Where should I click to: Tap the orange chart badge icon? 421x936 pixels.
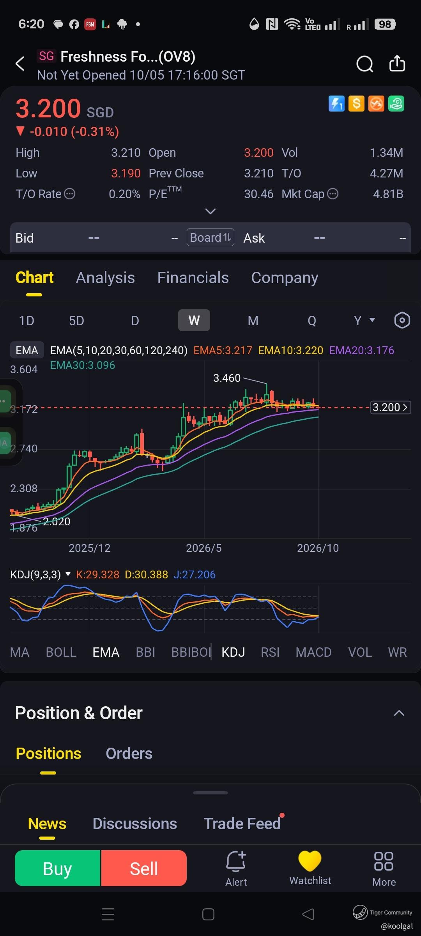pos(376,104)
